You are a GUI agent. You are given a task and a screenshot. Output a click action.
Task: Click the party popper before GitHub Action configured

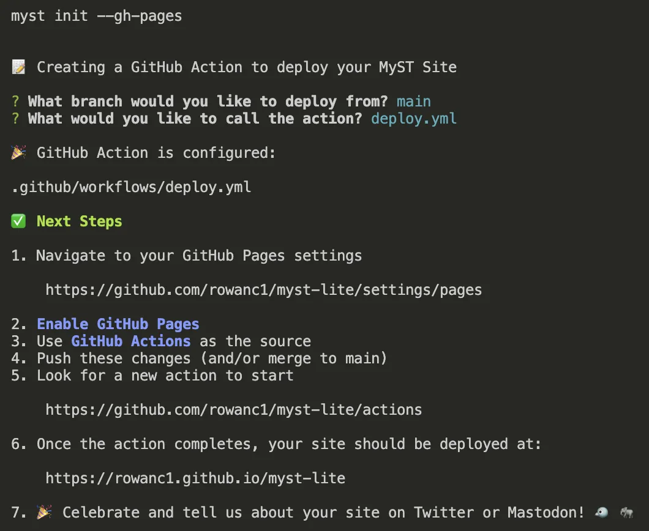(x=18, y=152)
